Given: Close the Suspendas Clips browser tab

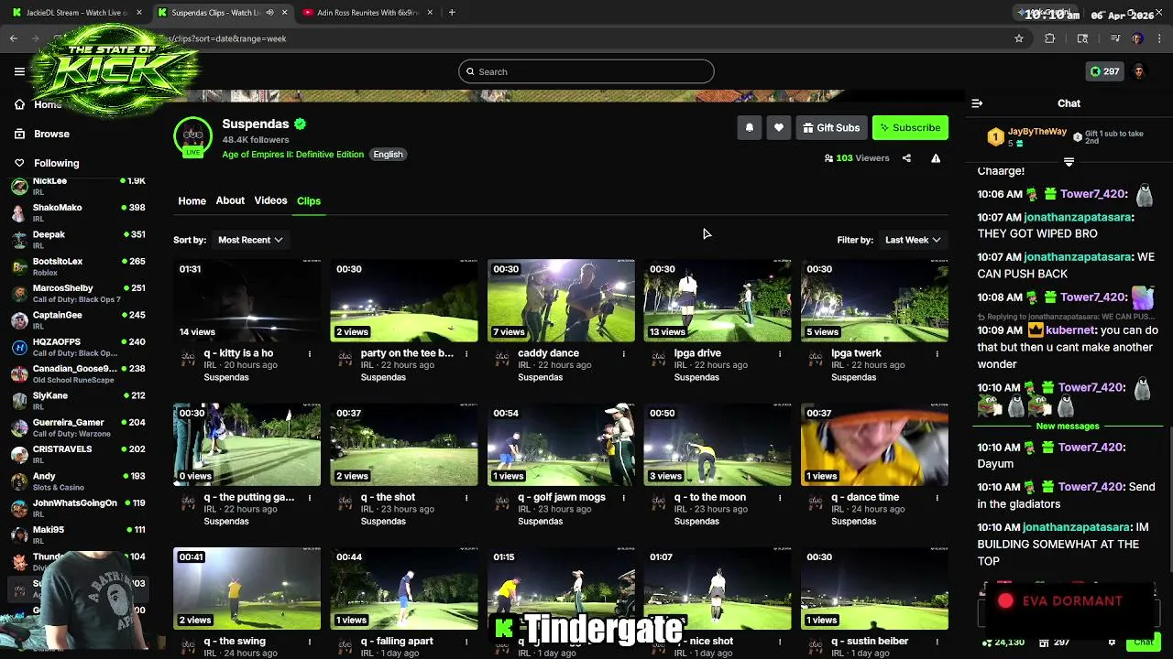Looking at the screenshot, I should (284, 13).
